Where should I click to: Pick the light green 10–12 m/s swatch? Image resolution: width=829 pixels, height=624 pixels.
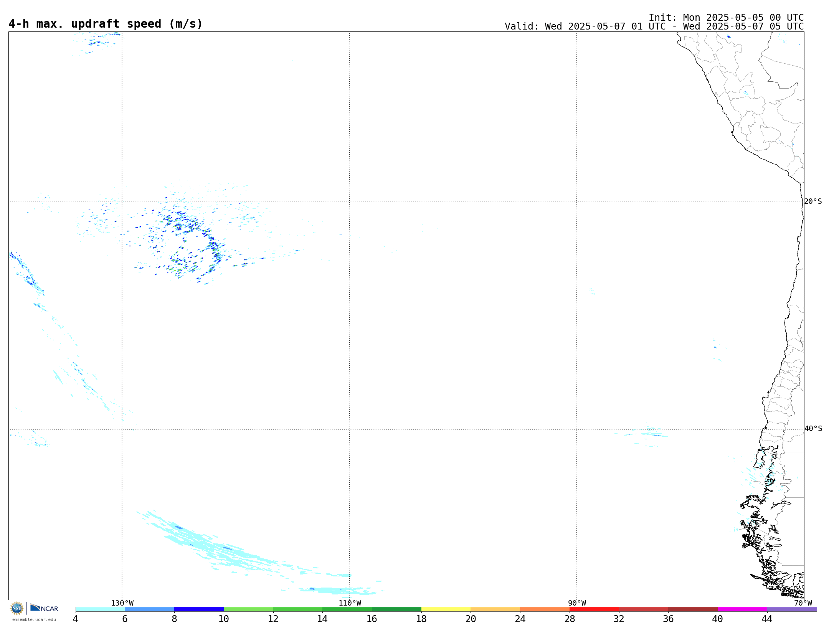coord(248,609)
